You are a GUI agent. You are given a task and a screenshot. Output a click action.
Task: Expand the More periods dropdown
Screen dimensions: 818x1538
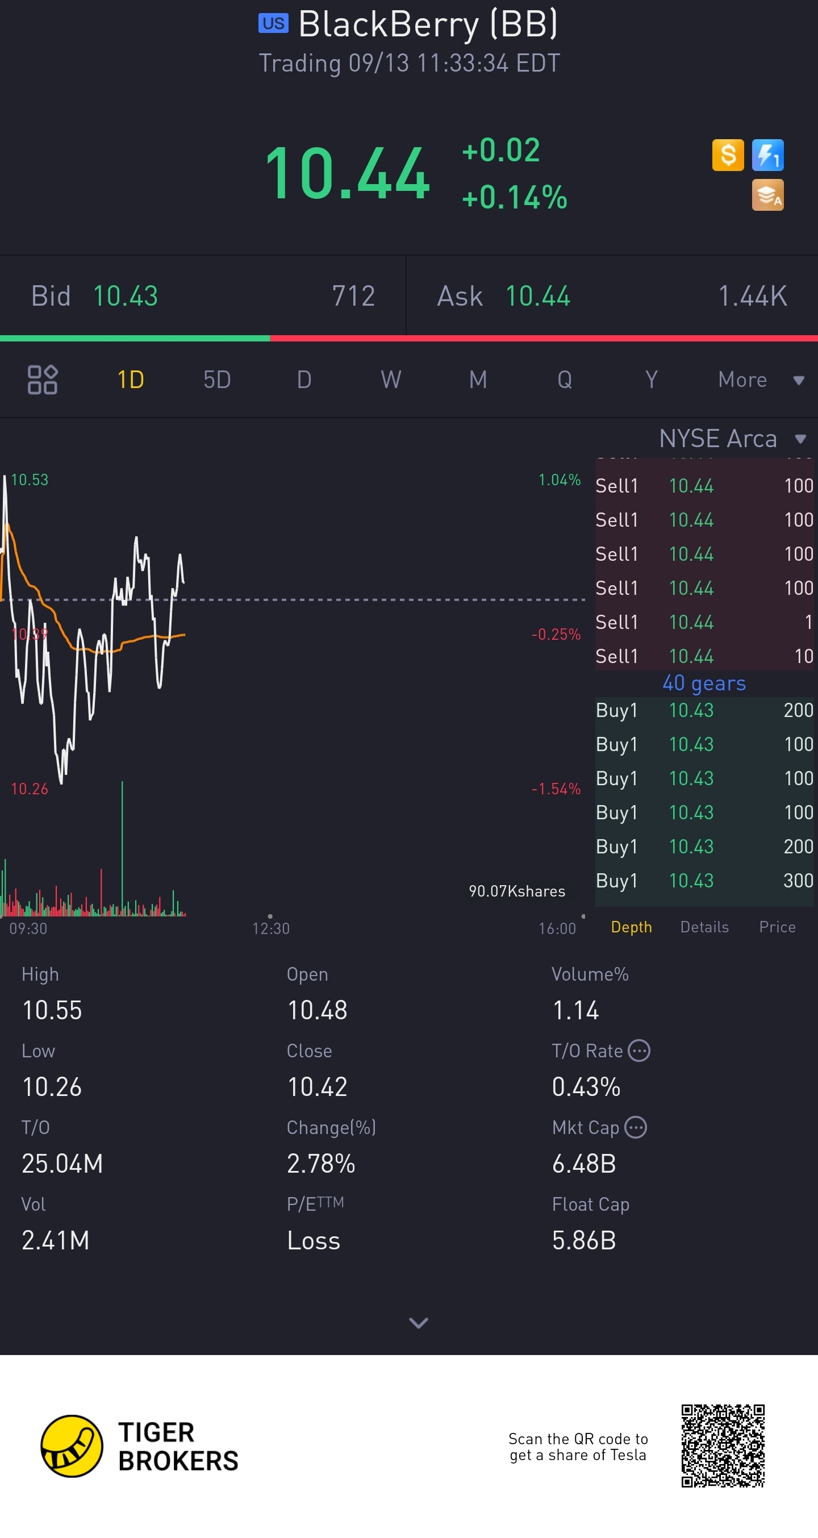point(761,380)
